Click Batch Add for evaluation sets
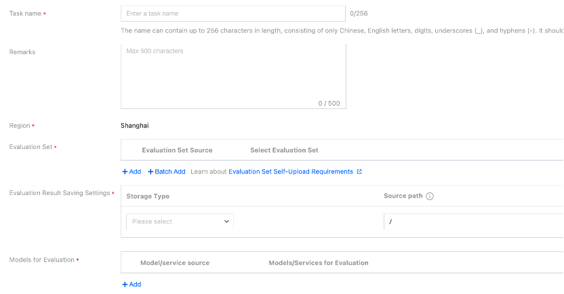This screenshot has width=564, height=294. (167, 172)
